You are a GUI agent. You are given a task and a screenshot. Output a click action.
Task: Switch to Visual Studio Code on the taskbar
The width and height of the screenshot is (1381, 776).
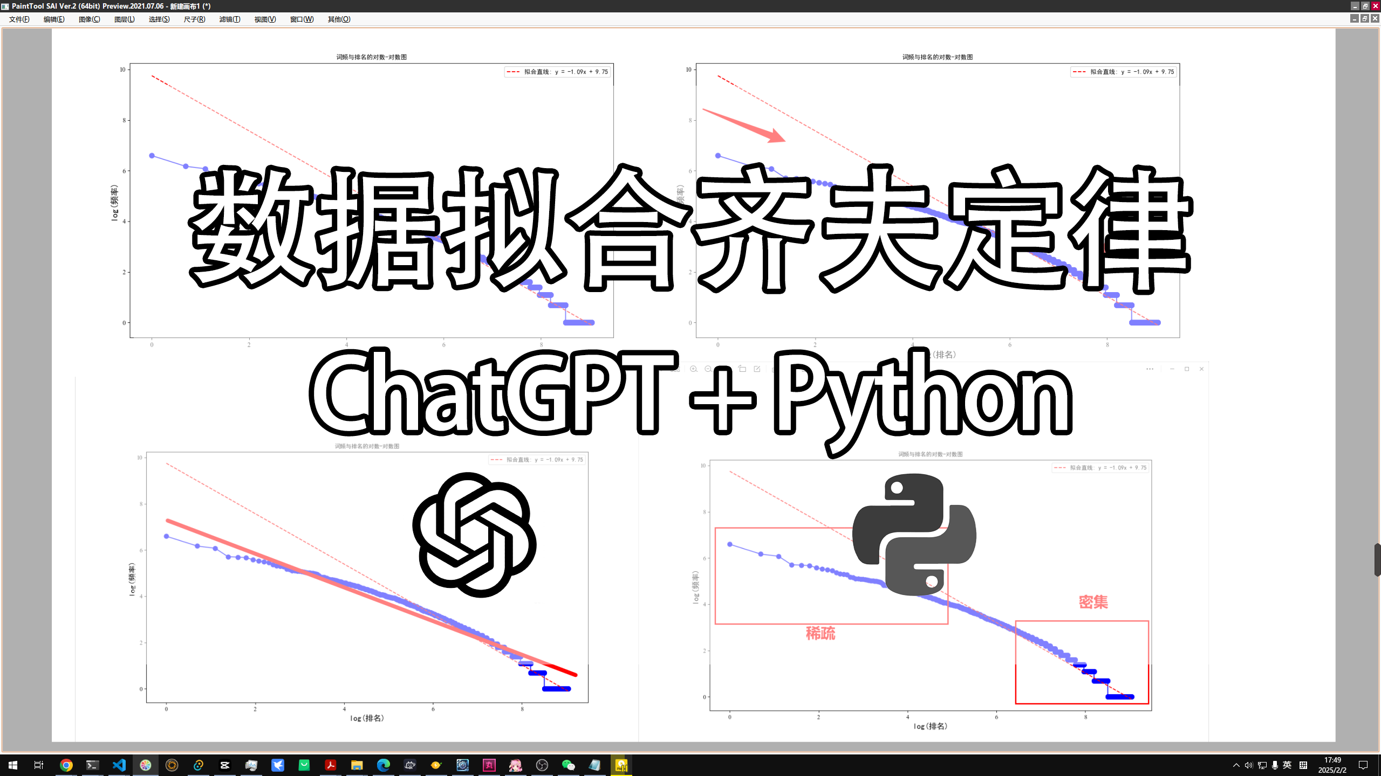119,765
